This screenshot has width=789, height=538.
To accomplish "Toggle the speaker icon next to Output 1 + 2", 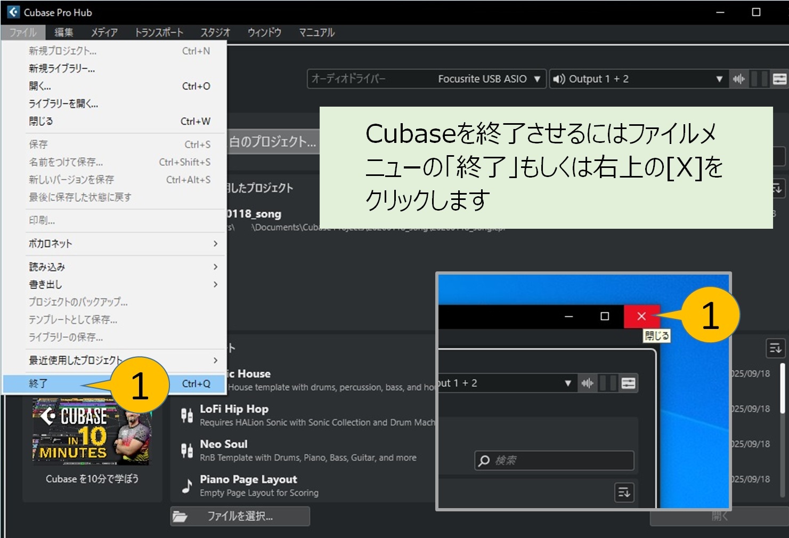I will point(558,79).
